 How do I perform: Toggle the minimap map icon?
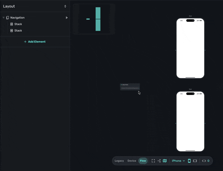(165, 161)
